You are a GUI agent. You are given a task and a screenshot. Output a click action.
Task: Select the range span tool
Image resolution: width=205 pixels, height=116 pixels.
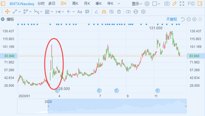coord(58,12)
